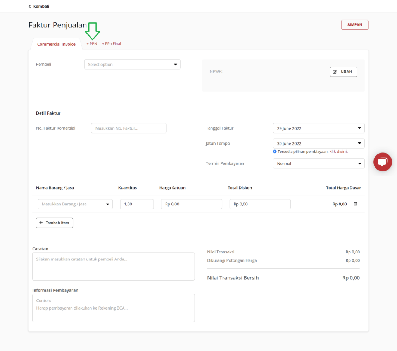The image size is (397, 351).
Task: Click the Detil Faktur section heading
Action: pyautogui.click(x=48, y=113)
